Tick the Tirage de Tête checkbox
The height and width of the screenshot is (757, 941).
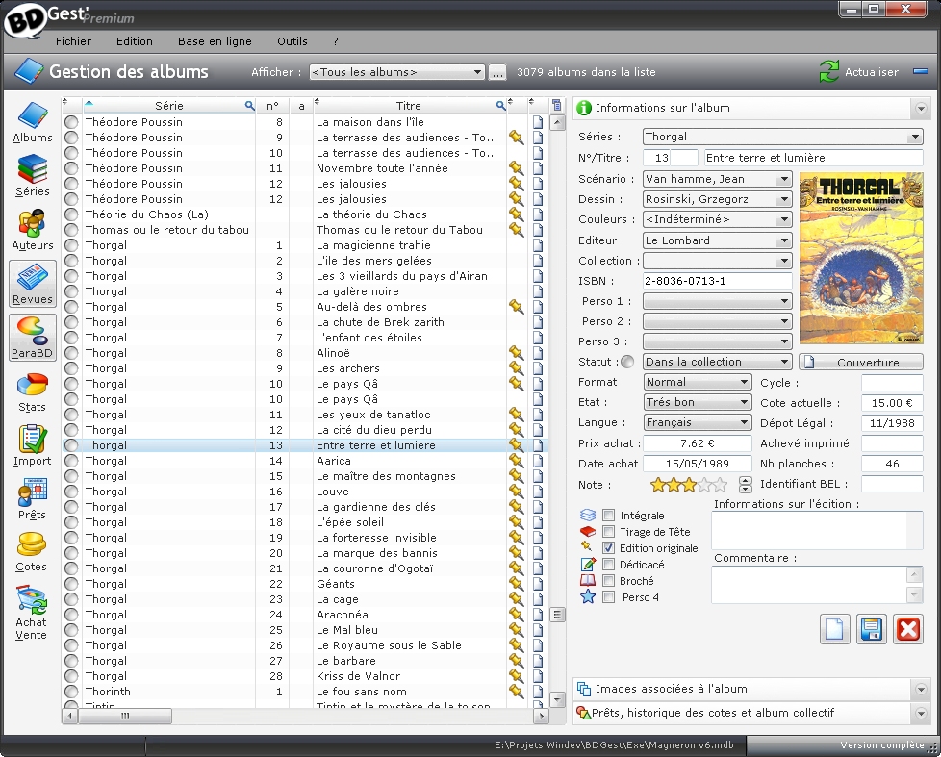click(608, 532)
